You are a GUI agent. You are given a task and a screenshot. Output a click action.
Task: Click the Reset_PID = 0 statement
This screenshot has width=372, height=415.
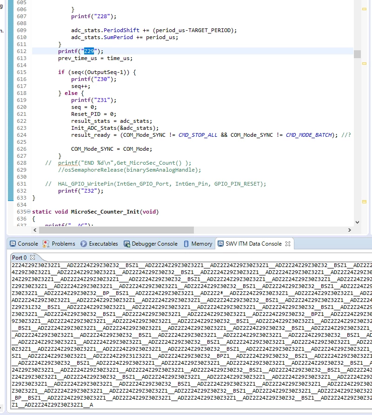[x=93, y=114]
